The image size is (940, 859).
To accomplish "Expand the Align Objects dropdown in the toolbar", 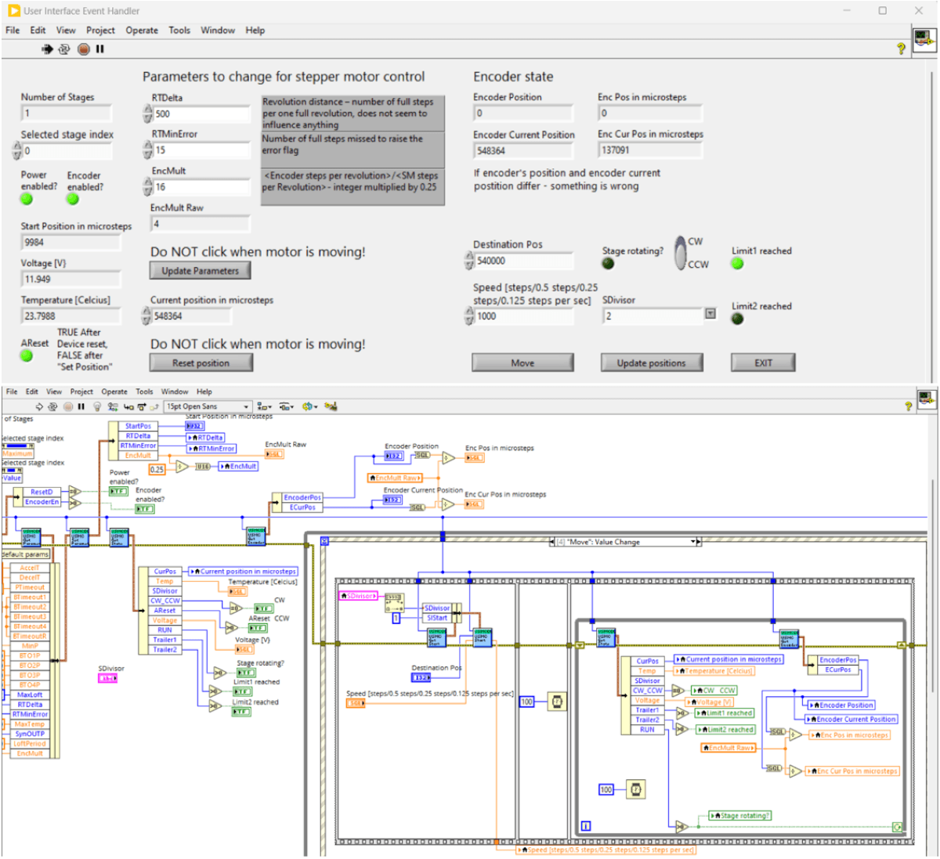I will coord(264,406).
